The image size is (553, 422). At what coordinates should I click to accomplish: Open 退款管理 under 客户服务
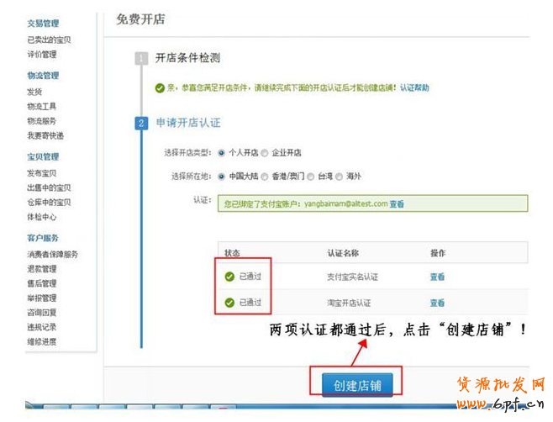coord(42,269)
